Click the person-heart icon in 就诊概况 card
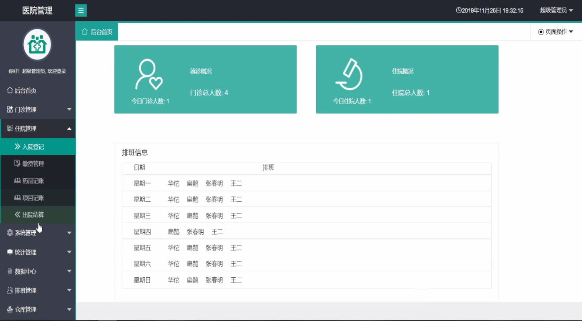This screenshot has width=582, height=321. pos(149,75)
